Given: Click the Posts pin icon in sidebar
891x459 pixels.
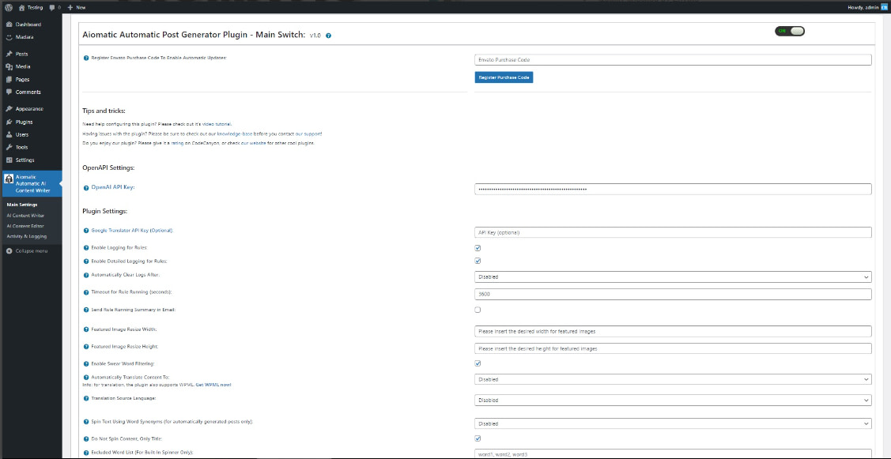Looking at the screenshot, I should [x=9, y=54].
